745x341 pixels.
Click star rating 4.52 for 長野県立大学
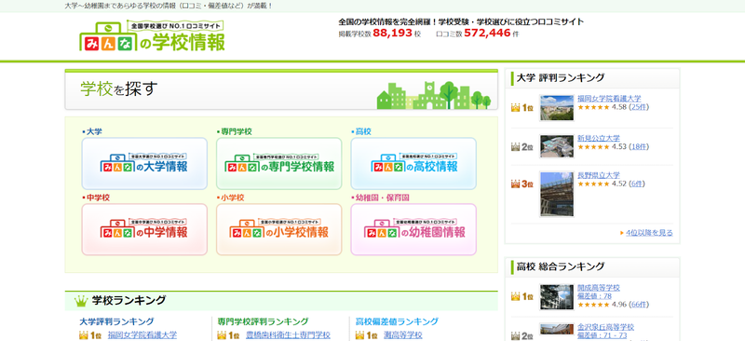click(602, 184)
